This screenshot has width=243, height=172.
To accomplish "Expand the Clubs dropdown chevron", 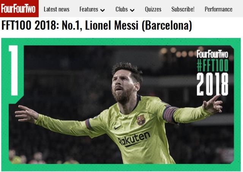I will click(132, 10).
